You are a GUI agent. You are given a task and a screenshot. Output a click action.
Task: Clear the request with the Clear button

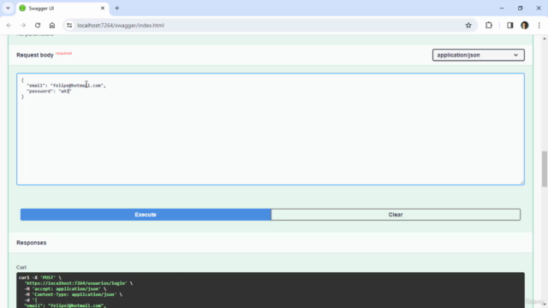coord(396,215)
